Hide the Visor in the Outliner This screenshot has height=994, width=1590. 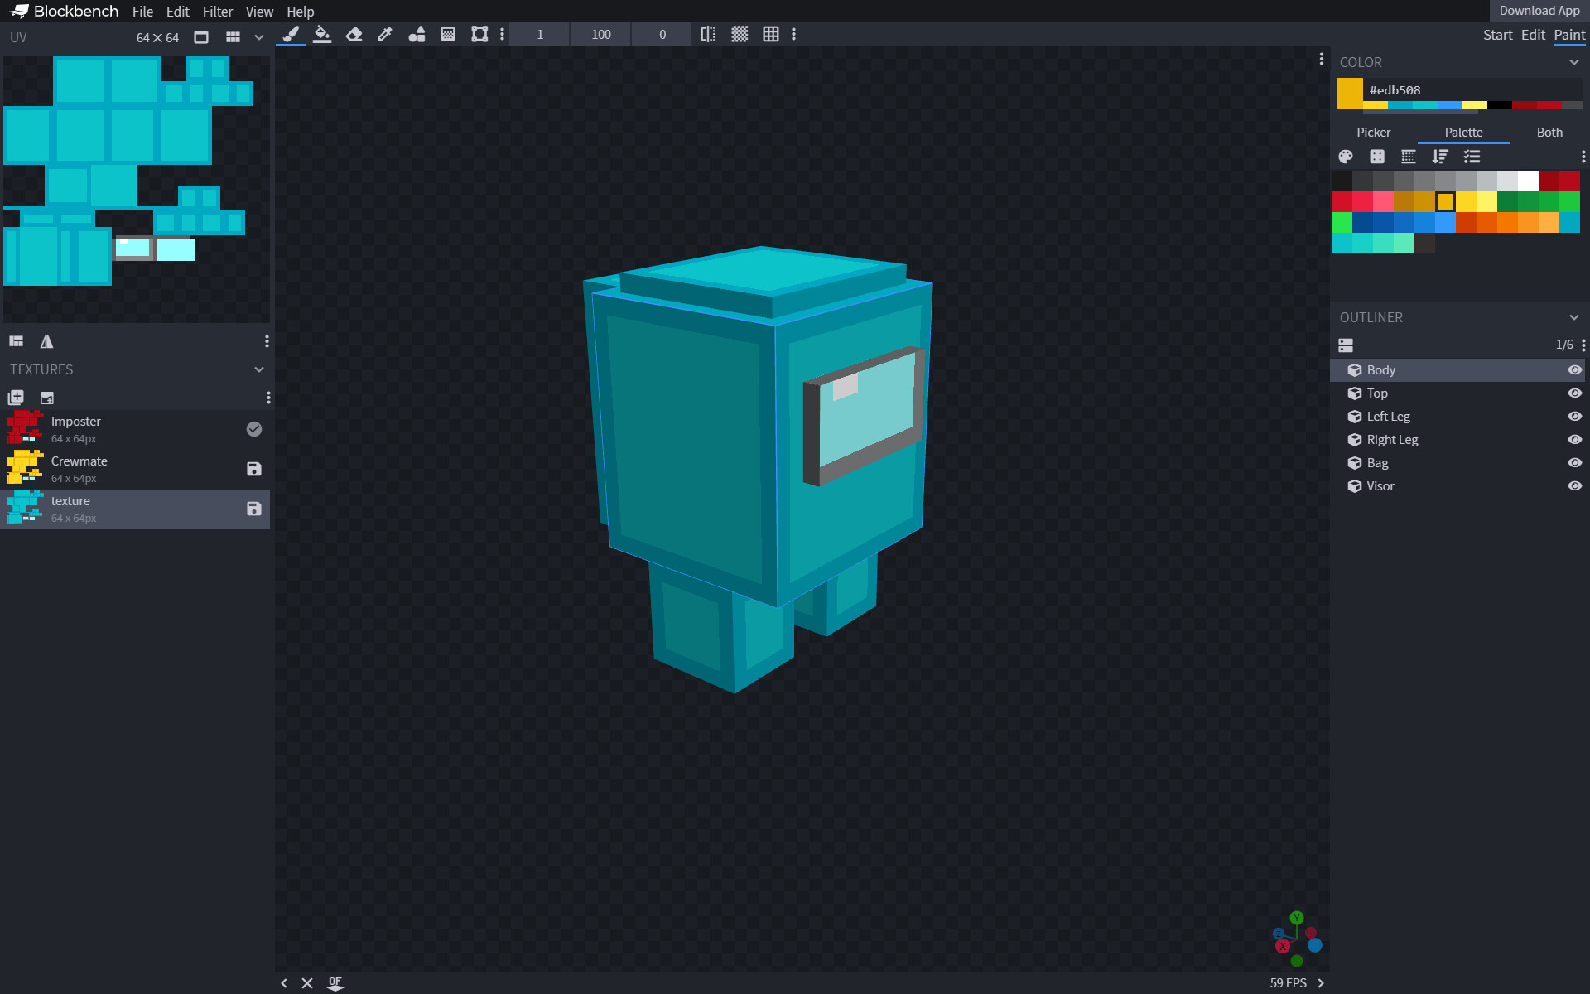[x=1574, y=486]
